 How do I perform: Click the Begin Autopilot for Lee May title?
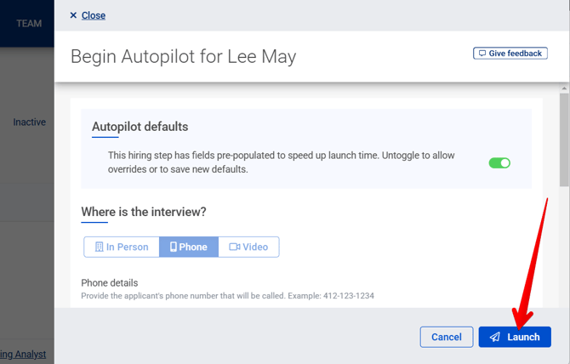(183, 56)
